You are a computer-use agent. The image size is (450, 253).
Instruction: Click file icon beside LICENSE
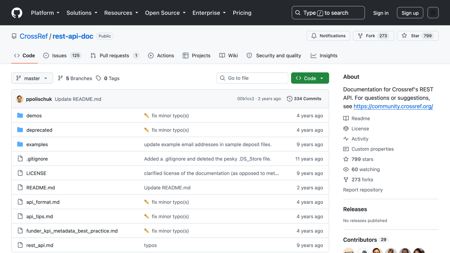tap(20, 173)
